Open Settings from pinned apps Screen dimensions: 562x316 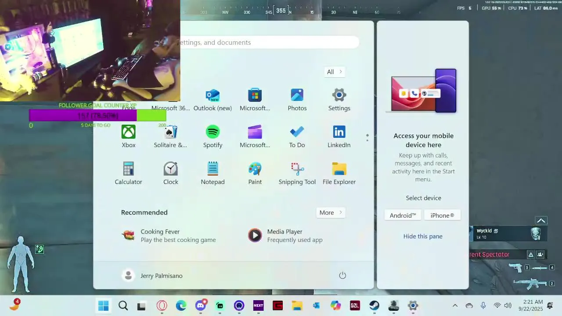point(339,100)
